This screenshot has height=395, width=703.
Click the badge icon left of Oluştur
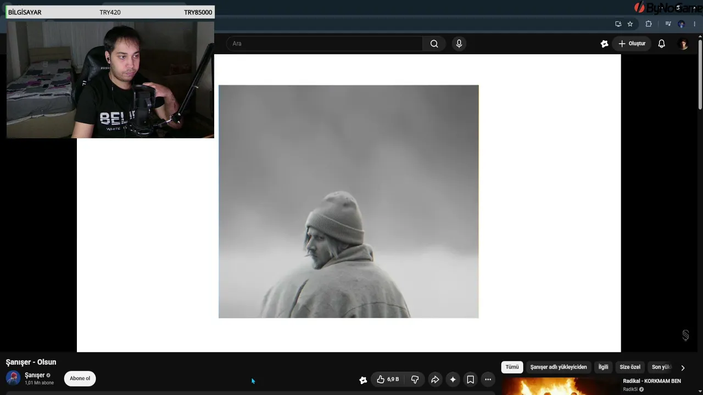(x=605, y=44)
